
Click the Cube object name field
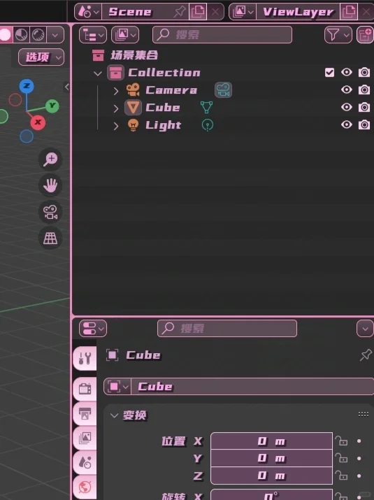(x=252, y=387)
